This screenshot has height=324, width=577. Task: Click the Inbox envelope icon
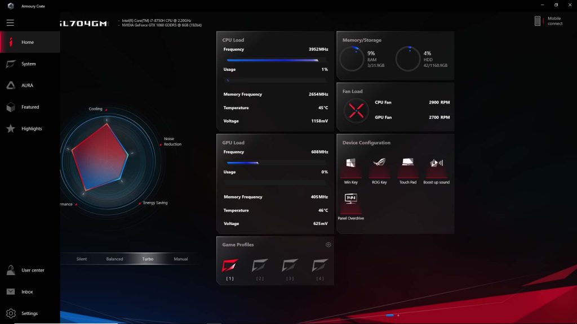tap(11, 291)
